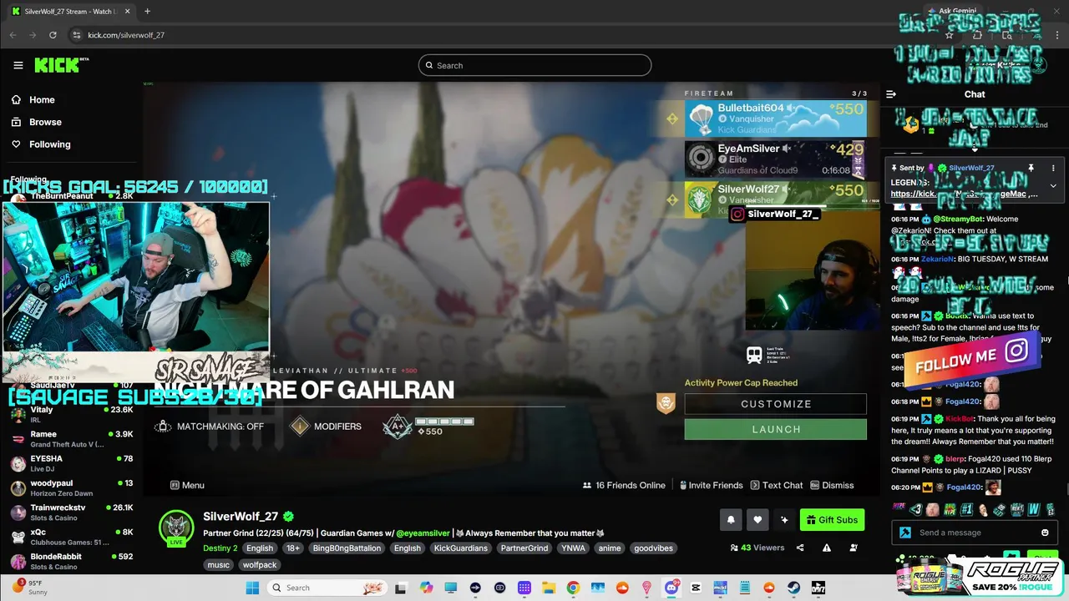The image size is (1069, 601).
Task: Open woodypaul's channel in sidebar
Action: (71, 487)
